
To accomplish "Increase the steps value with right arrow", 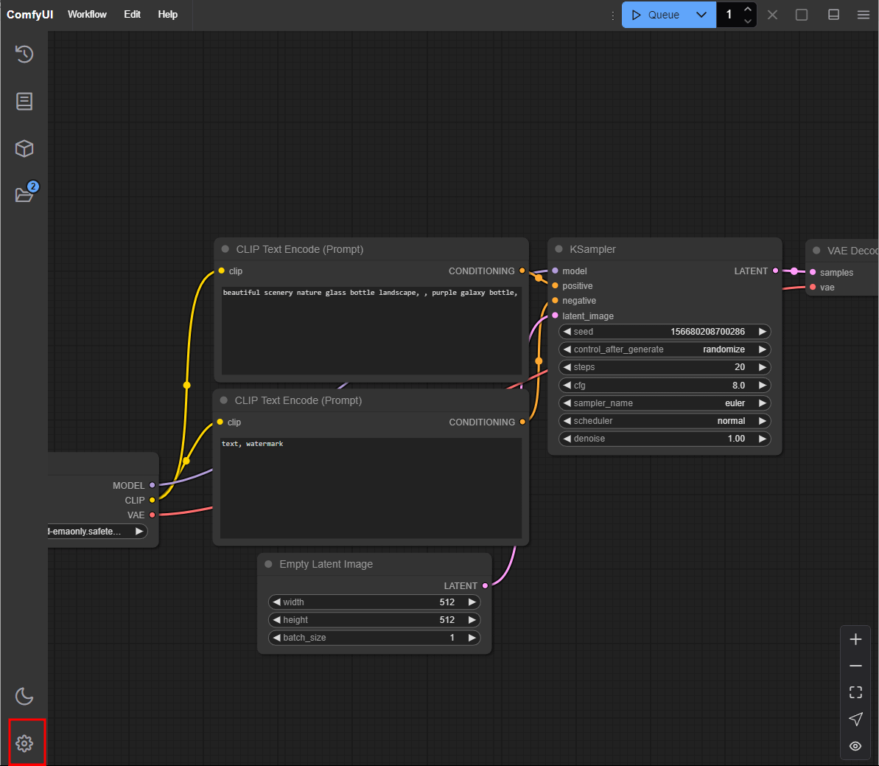I will (763, 367).
